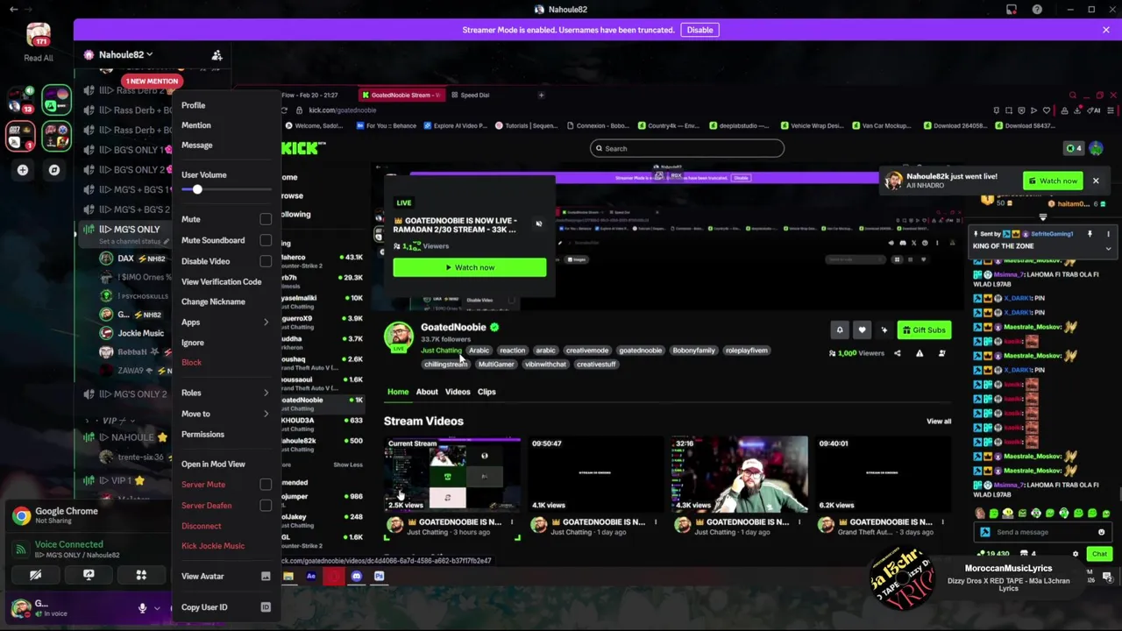1122x631 pixels.
Task: Switch to the About tab on Kick
Action: pos(427,392)
